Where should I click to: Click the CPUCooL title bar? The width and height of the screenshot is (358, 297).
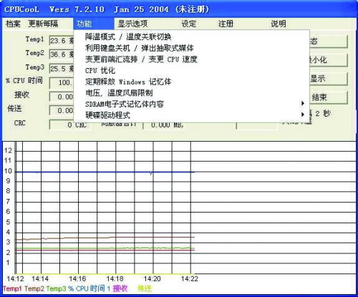(x=179, y=9)
